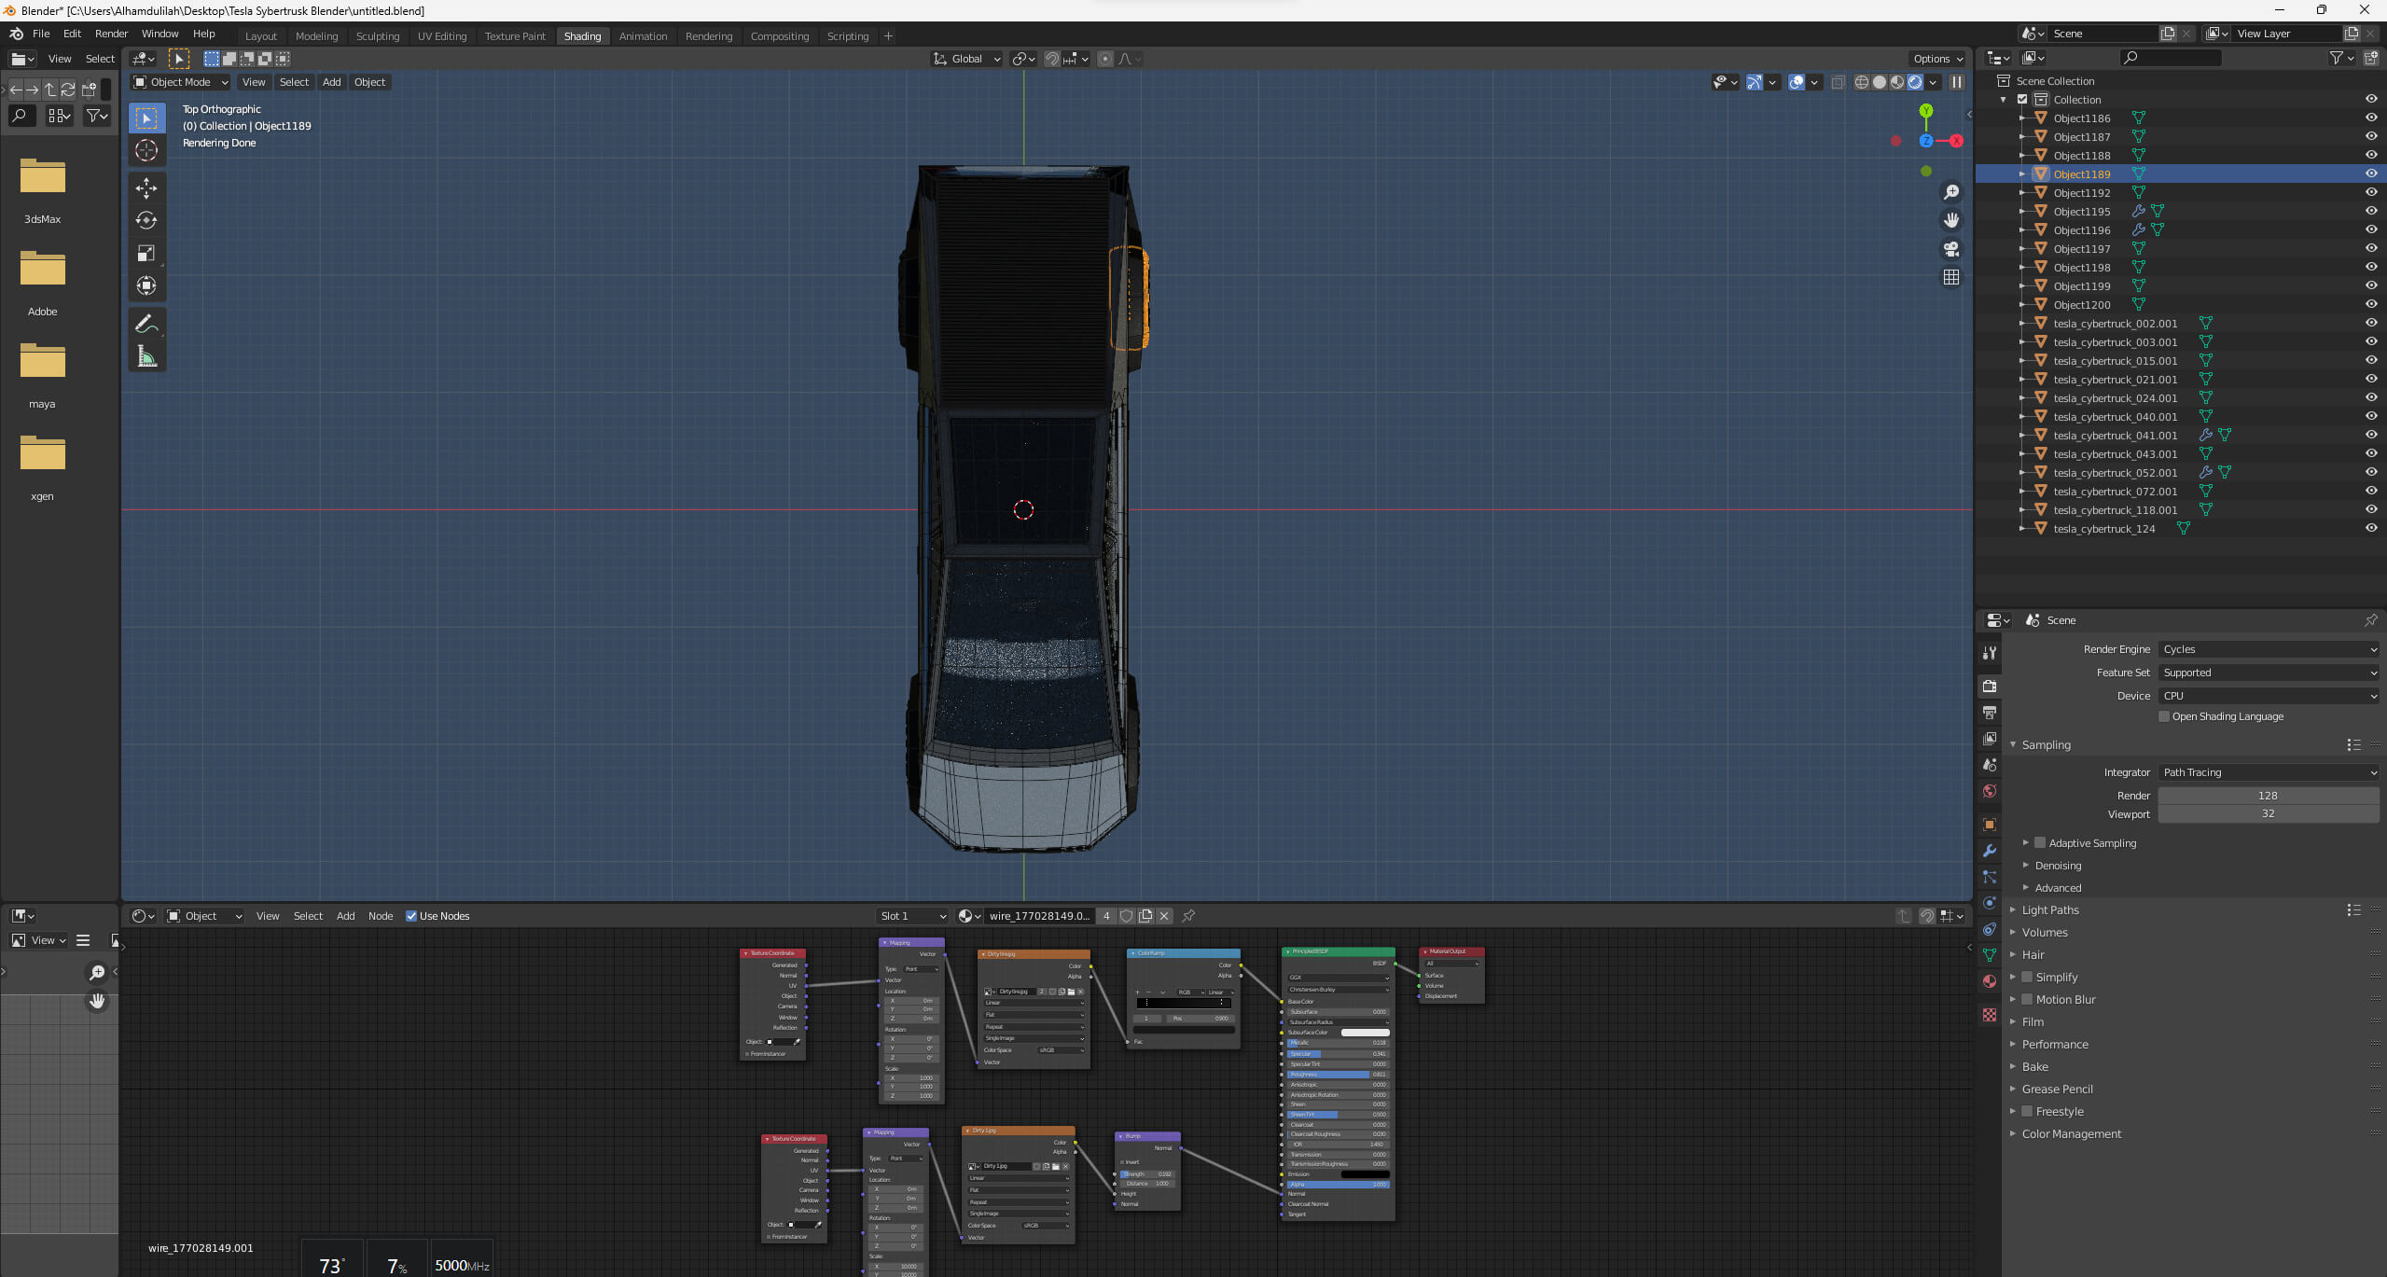
Task: Activate the Annotate pencil tool
Action: pyautogui.click(x=146, y=324)
